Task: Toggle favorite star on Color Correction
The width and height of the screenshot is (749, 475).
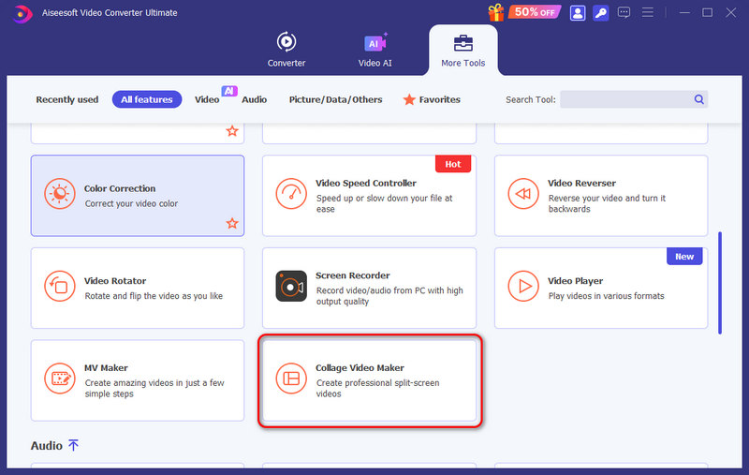Action: pyautogui.click(x=231, y=223)
